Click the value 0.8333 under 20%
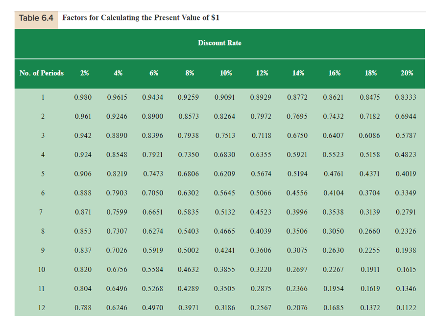 coord(407,97)
